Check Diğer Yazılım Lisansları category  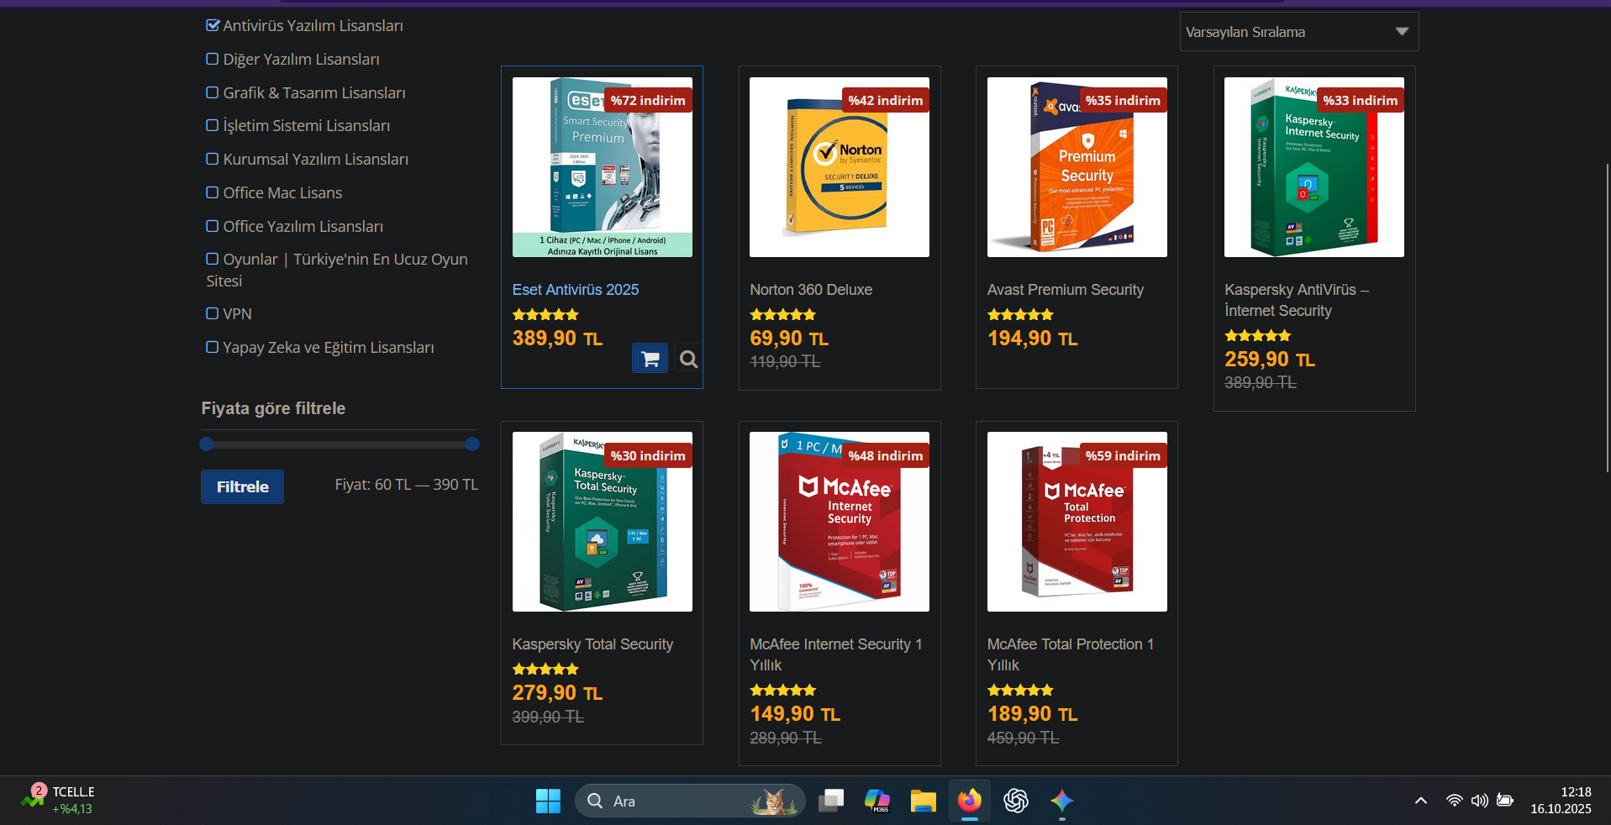point(213,59)
